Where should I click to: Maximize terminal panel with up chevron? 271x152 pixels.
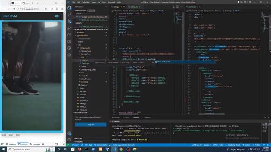[x=265, y=117]
